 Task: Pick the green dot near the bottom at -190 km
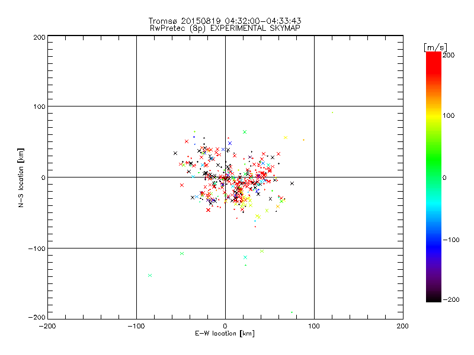pos(292,312)
